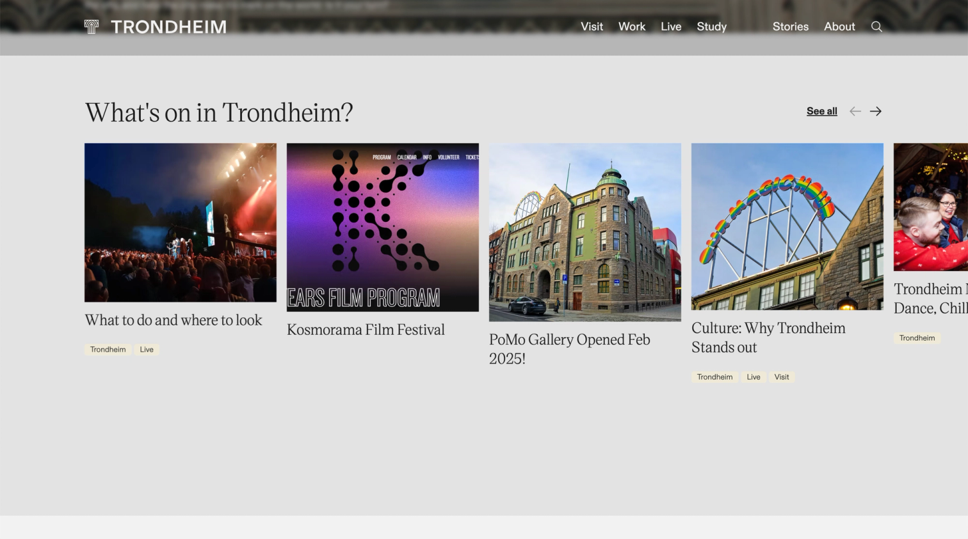Click the Visit tag under Culture article
968x539 pixels.
(x=782, y=377)
